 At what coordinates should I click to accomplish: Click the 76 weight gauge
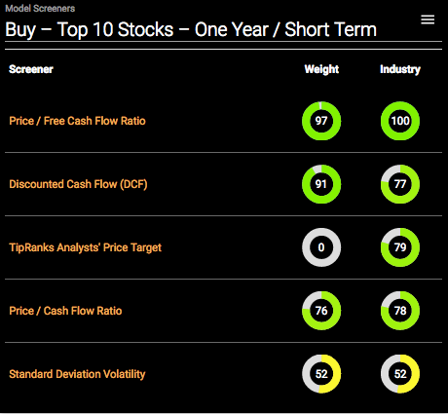[x=321, y=311]
